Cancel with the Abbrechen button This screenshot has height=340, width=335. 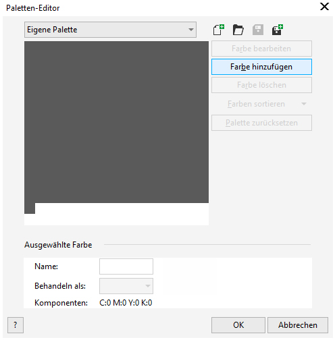click(298, 325)
